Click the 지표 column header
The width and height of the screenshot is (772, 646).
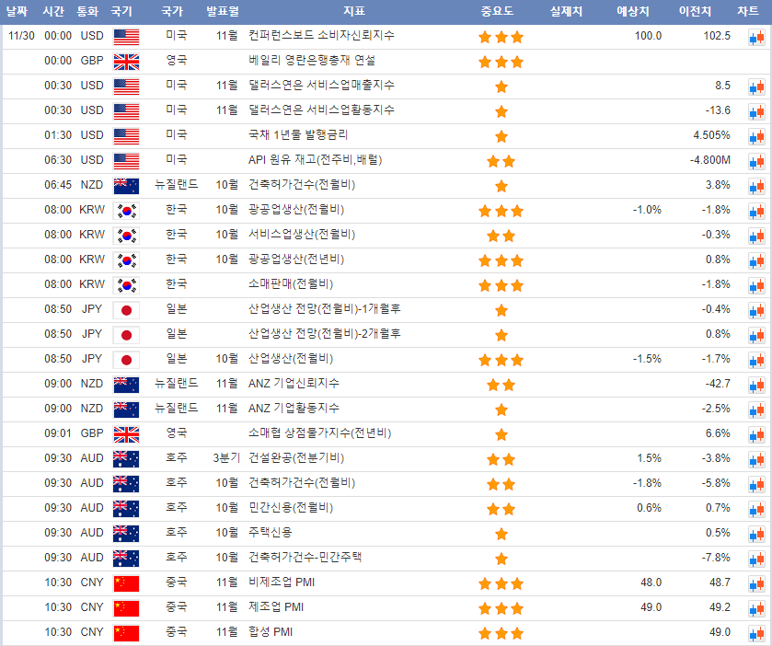(x=353, y=12)
